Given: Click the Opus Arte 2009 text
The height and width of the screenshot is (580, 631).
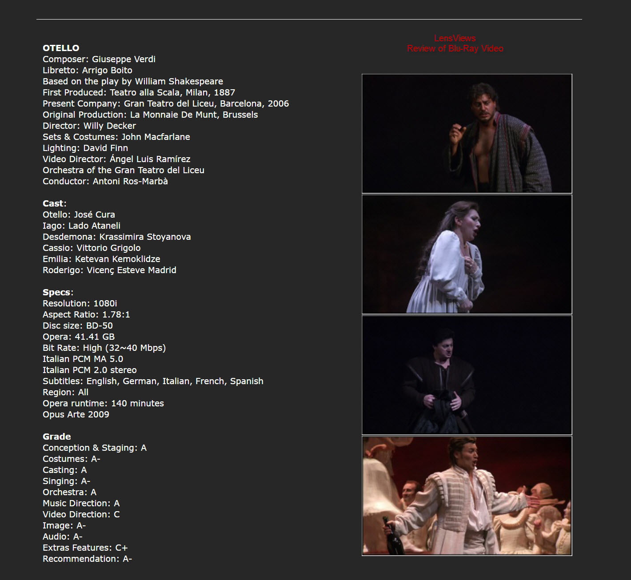Looking at the screenshot, I should click(76, 414).
